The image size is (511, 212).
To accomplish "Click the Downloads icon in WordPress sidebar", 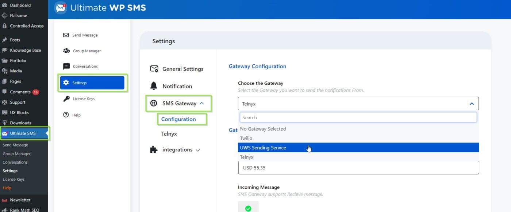I will [4, 123].
